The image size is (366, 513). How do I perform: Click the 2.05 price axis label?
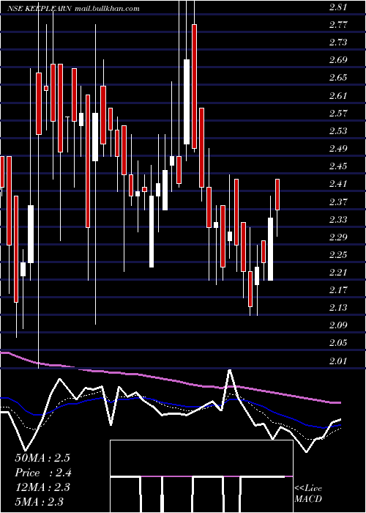coord(338,343)
